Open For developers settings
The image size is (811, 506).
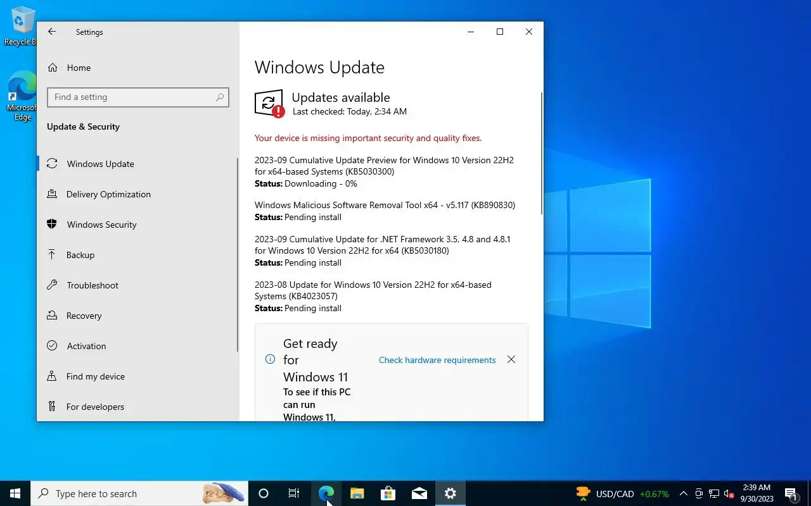pos(137,407)
